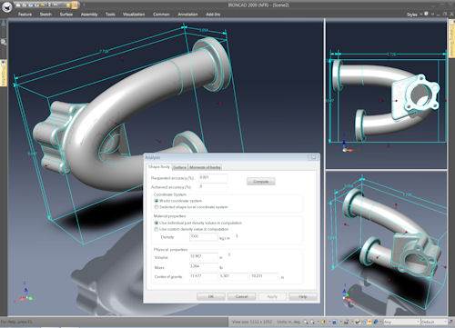Select Selected shape local coordinate system option

(x=157, y=207)
